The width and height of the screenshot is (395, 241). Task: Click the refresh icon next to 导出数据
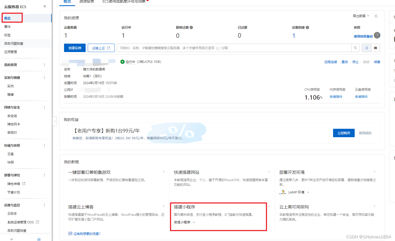(376, 16)
